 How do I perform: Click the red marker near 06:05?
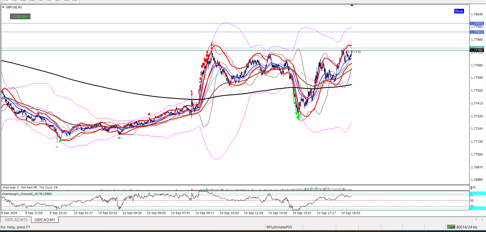pyautogui.click(x=149, y=114)
